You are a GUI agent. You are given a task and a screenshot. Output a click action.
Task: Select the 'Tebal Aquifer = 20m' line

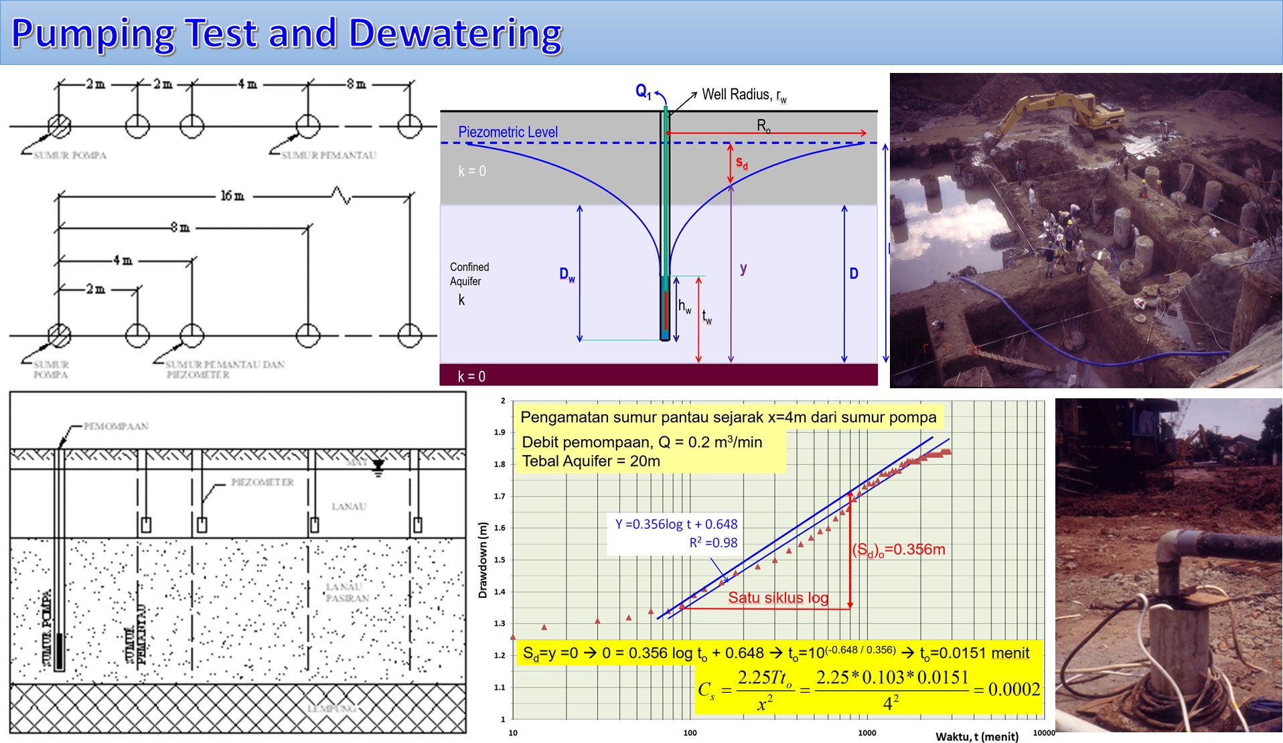pos(591,461)
